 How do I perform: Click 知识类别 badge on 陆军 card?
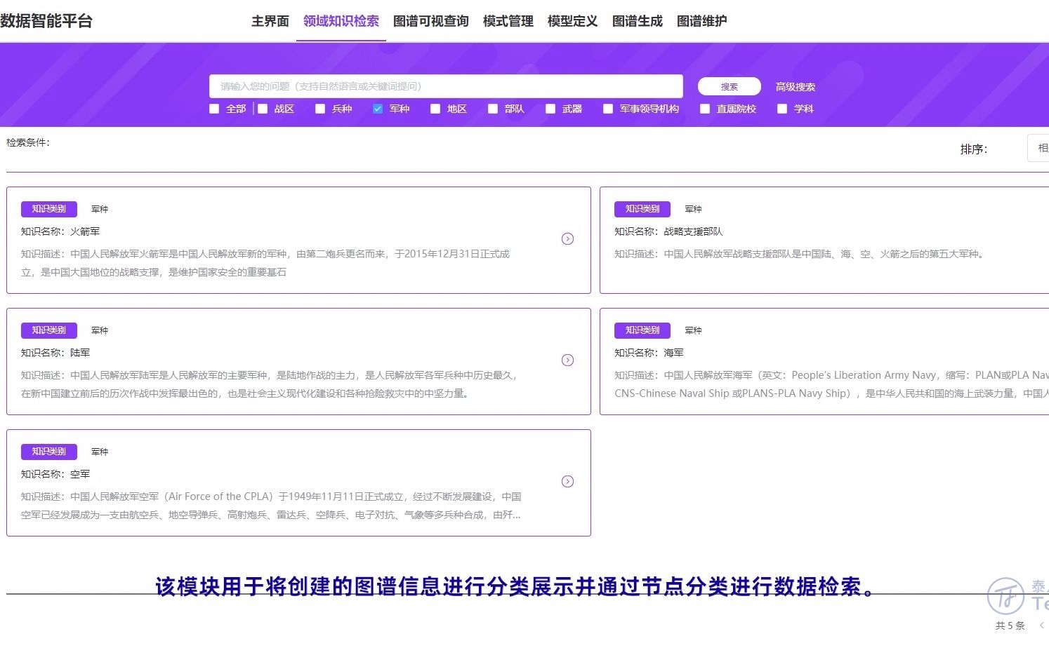click(x=49, y=330)
